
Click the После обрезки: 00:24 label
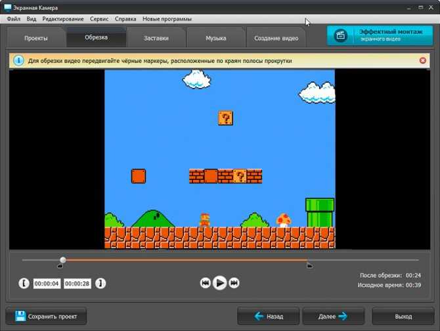click(390, 275)
